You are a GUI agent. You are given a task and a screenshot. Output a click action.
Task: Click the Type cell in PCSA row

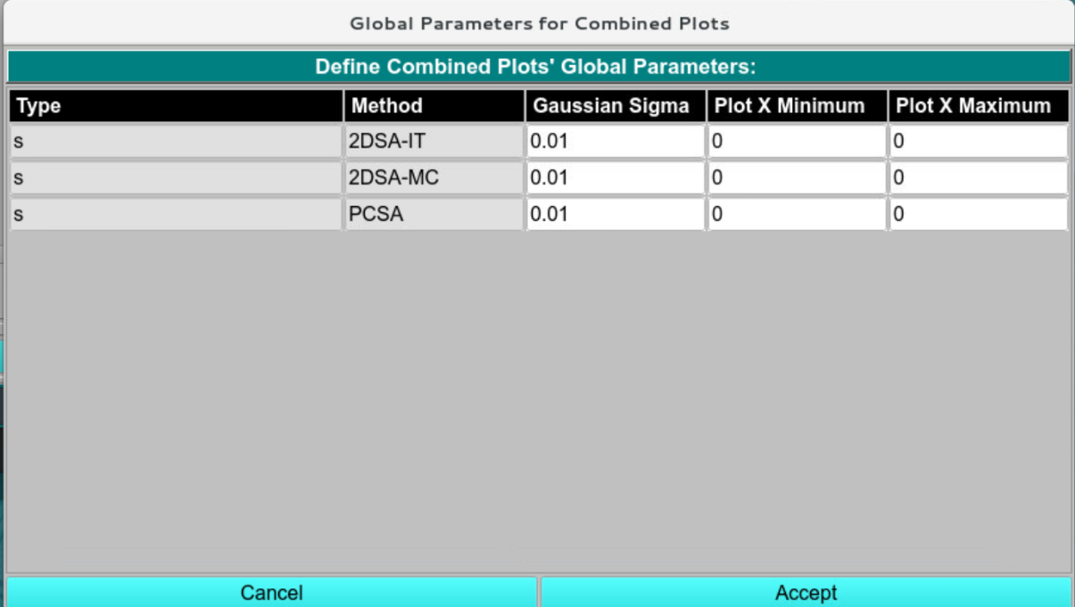176,215
